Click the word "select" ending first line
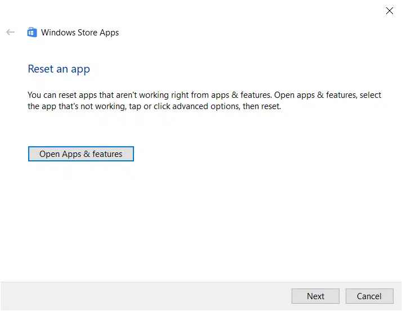Screen dimensions: 402x311 pyautogui.click(x=370, y=95)
